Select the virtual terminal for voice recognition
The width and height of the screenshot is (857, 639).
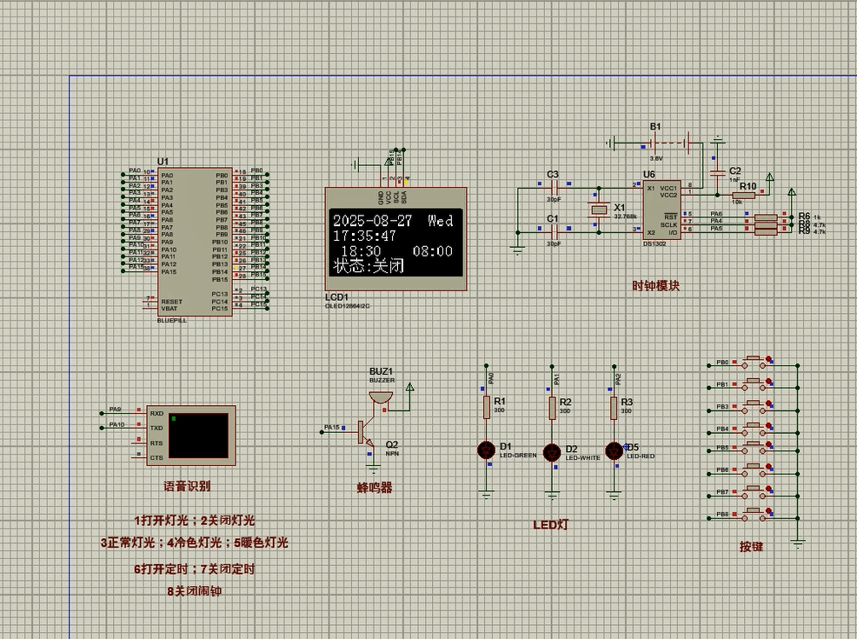[191, 433]
